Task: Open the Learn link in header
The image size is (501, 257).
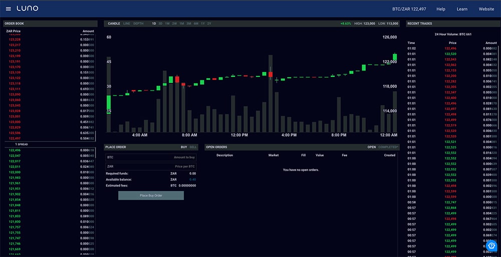Action: 462,9
